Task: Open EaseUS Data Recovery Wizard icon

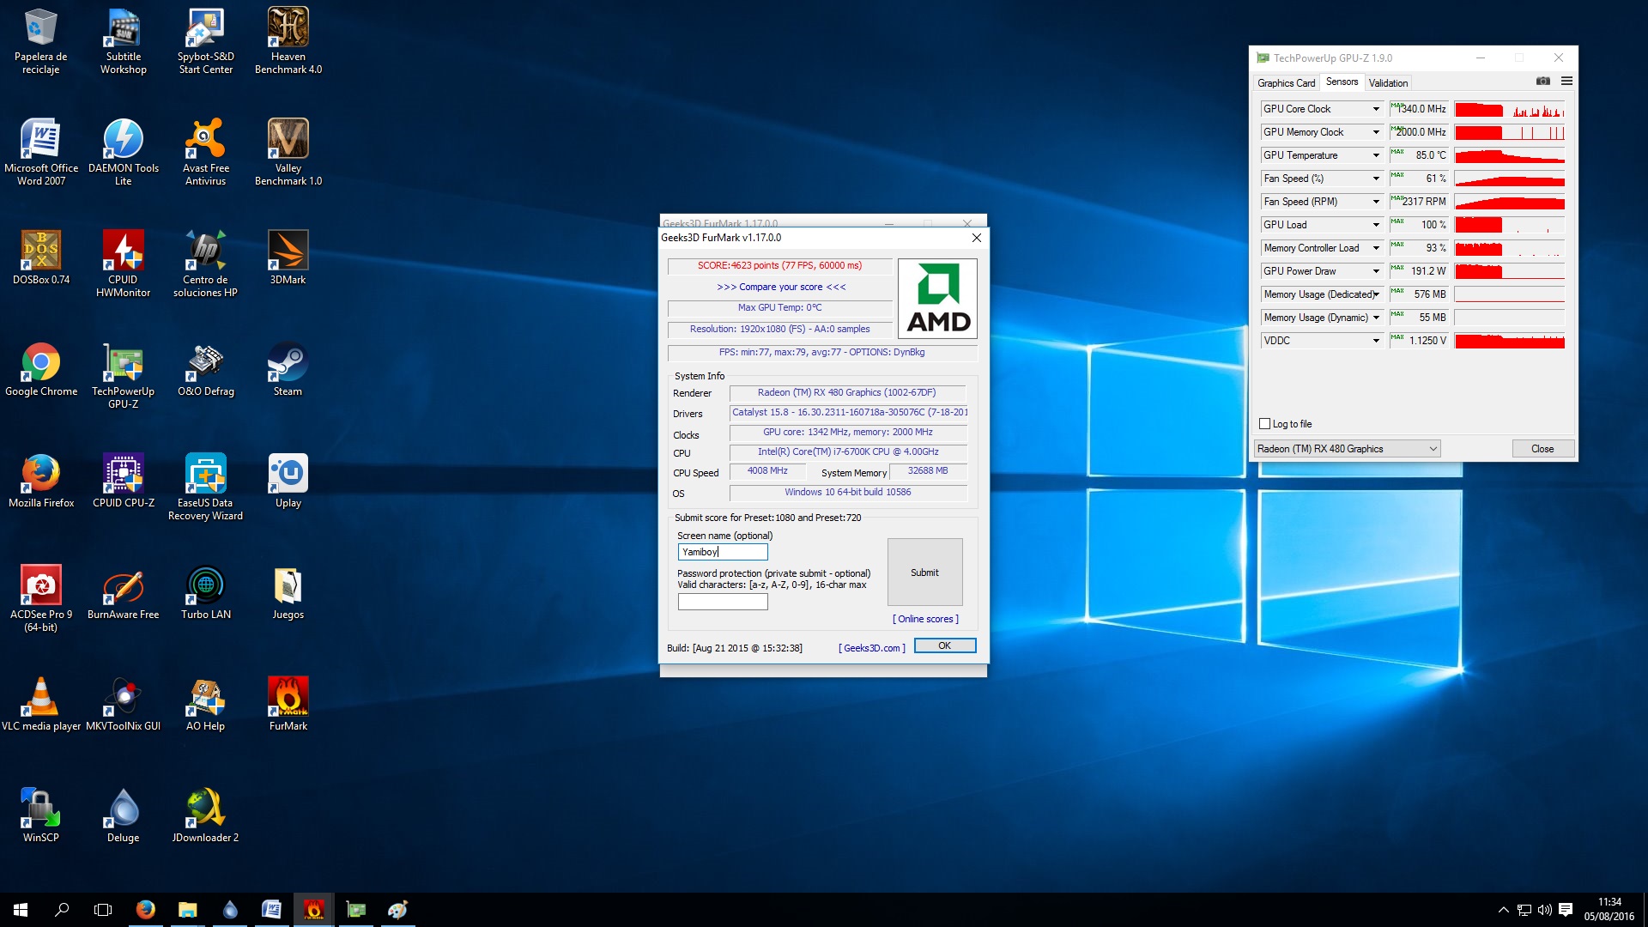Action: pyautogui.click(x=205, y=488)
